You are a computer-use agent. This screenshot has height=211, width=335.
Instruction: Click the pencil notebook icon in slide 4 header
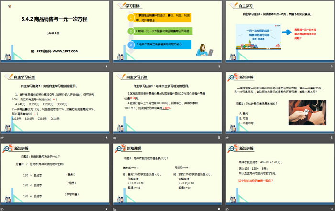(x=9, y=77)
